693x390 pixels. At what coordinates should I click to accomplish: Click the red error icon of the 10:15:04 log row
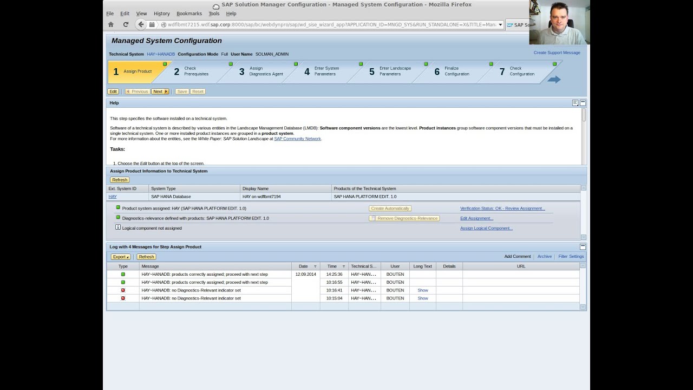coord(123,298)
